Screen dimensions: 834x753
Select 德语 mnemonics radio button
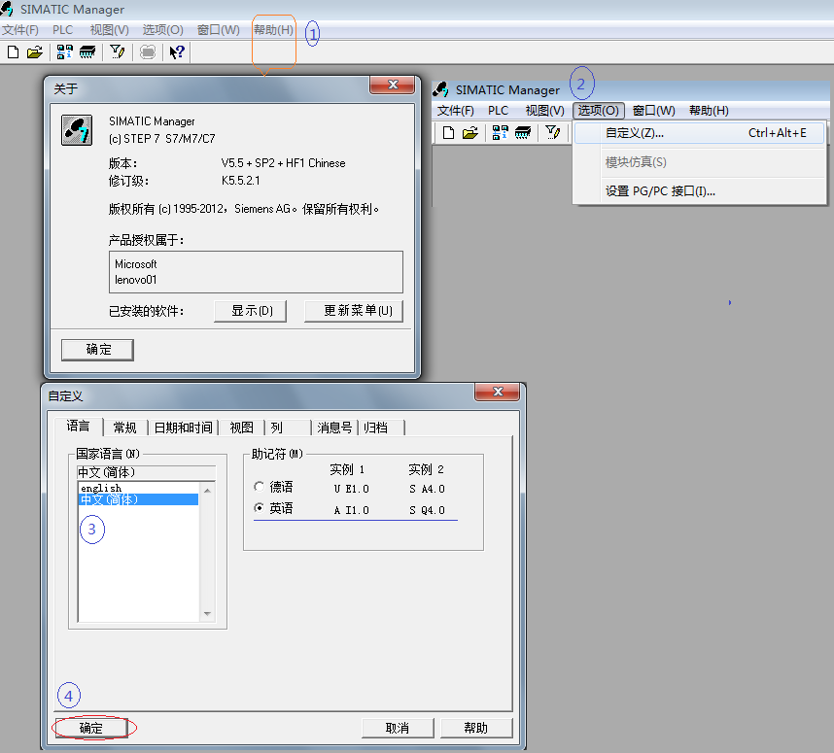(x=259, y=487)
